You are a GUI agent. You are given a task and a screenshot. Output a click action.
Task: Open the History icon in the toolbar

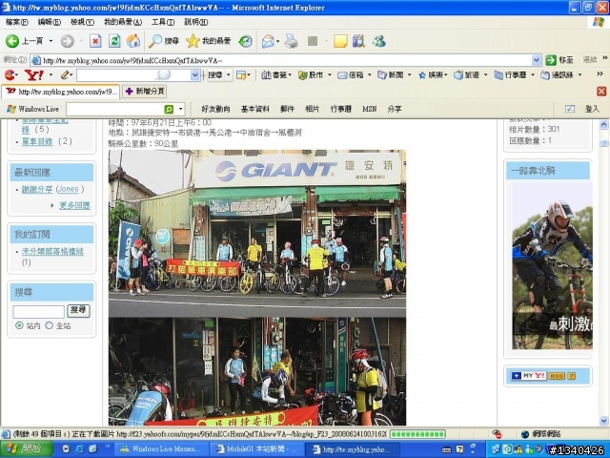(246, 41)
